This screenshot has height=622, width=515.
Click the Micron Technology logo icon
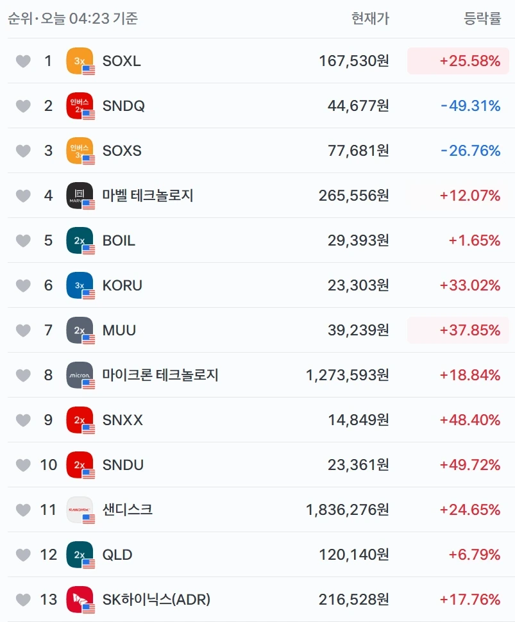[x=80, y=375]
